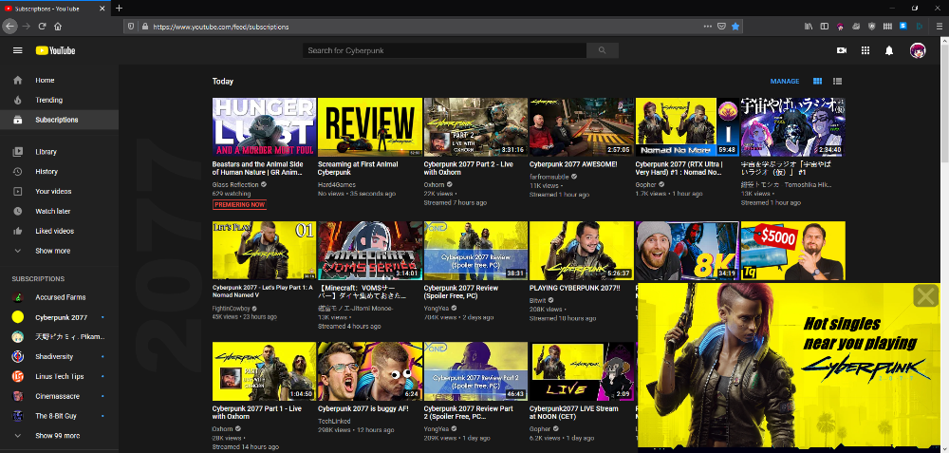Open Firefox hamburger menu

click(x=938, y=26)
